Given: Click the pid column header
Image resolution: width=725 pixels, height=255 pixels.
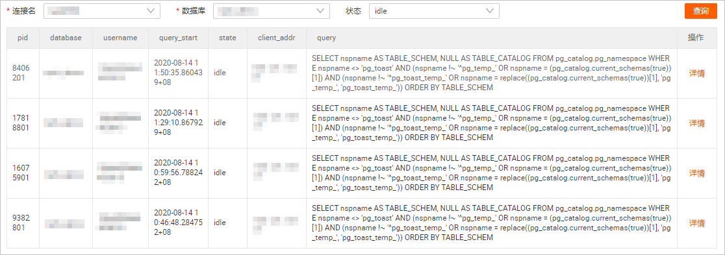Looking at the screenshot, I should click(x=23, y=38).
